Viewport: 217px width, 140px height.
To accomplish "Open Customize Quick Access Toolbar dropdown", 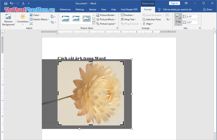I will pyautogui.click(x=29, y=3).
